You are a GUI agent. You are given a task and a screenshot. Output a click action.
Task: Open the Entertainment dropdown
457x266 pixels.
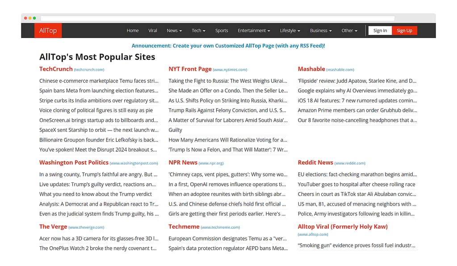[253, 30]
